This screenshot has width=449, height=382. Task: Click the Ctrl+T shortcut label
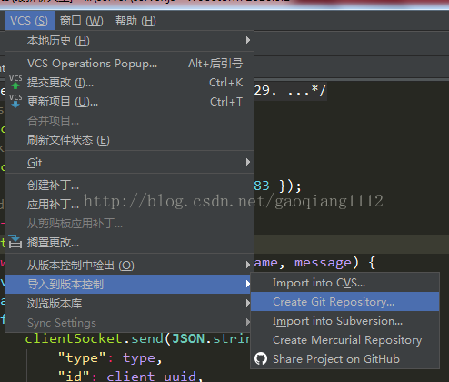coord(226,102)
